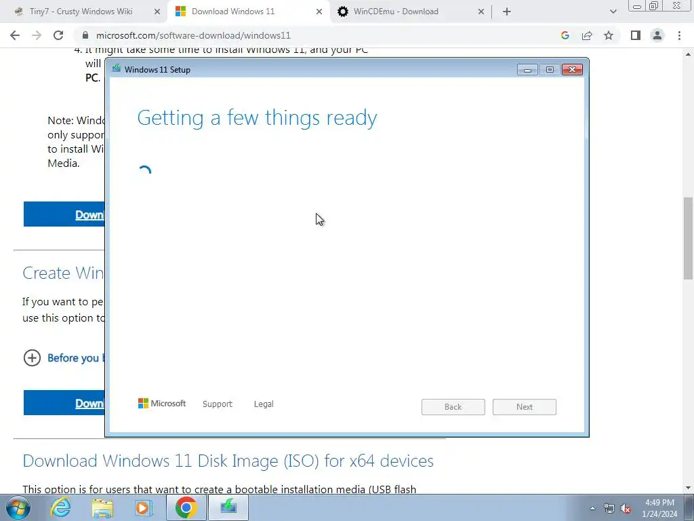Click the muted volume tray icon
Viewport: 694px width, 521px height.
626,508
